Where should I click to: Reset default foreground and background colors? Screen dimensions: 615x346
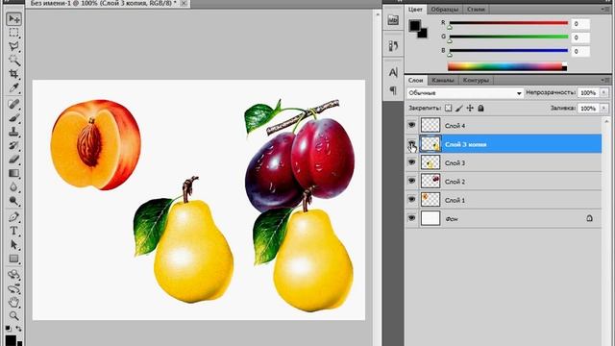(x=9, y=328)
